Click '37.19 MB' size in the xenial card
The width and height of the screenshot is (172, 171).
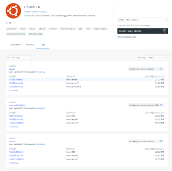coord(160,159)
